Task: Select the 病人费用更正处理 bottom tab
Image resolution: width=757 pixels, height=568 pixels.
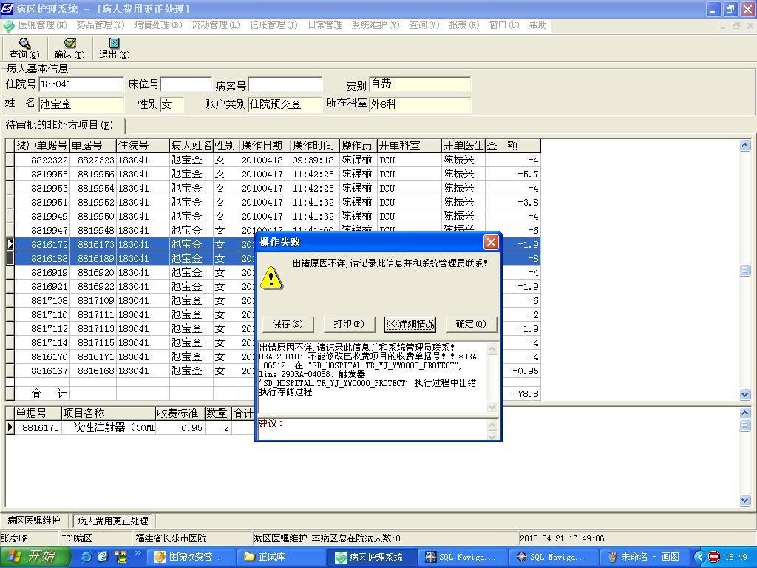Action: (x=112, y=521)
